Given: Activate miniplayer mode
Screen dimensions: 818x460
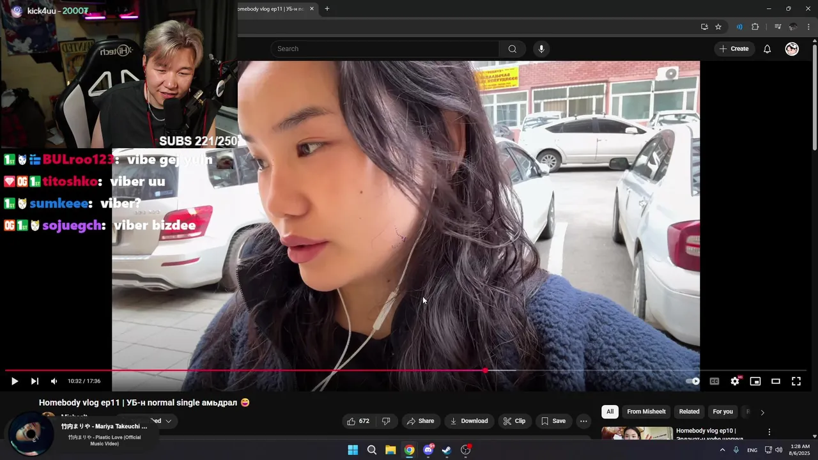Looking at the screenshot, I should 755,381.
